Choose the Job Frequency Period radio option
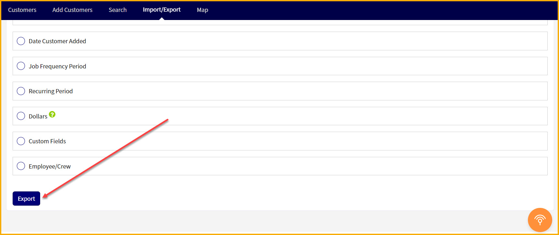The width and height of the screenshot is (559, 235). (21, 66)
